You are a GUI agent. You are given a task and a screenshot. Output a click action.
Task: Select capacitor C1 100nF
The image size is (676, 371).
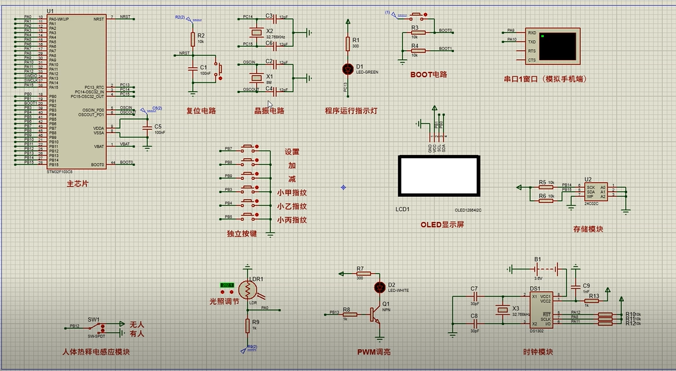(x=193, y=68)
